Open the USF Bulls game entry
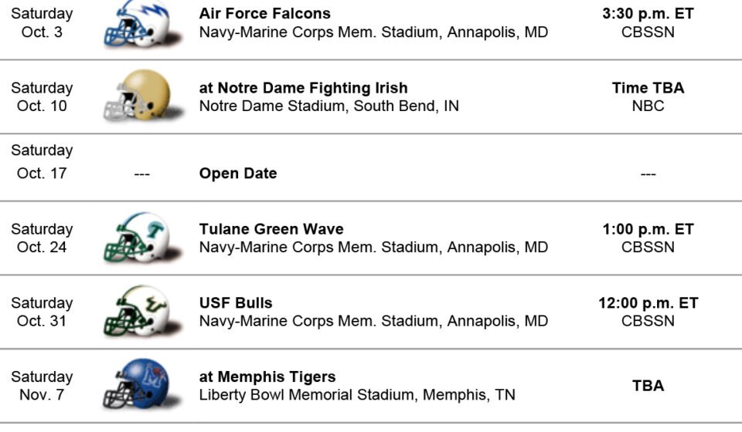Viewport: 742px width, 432px height. pos(236,302)
